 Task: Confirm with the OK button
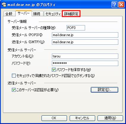tap(54, 118)
